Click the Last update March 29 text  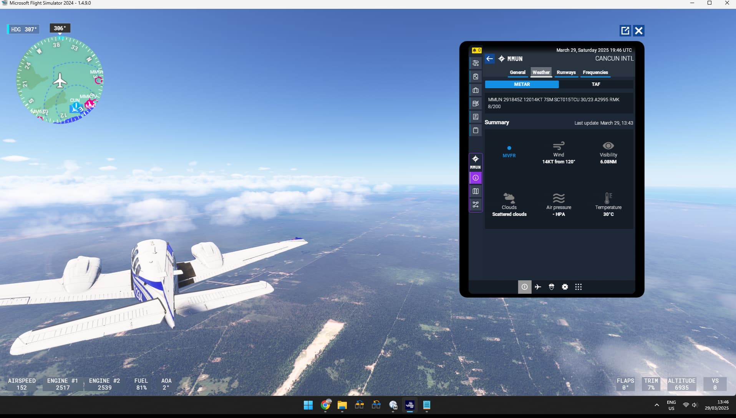[x=603, y=123]
